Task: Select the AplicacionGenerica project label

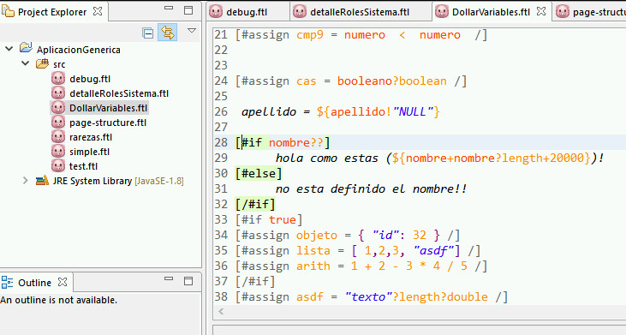Action: [78, 50]
